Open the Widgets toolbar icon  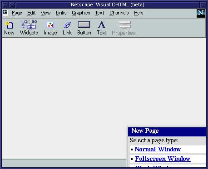coord(29,25)
